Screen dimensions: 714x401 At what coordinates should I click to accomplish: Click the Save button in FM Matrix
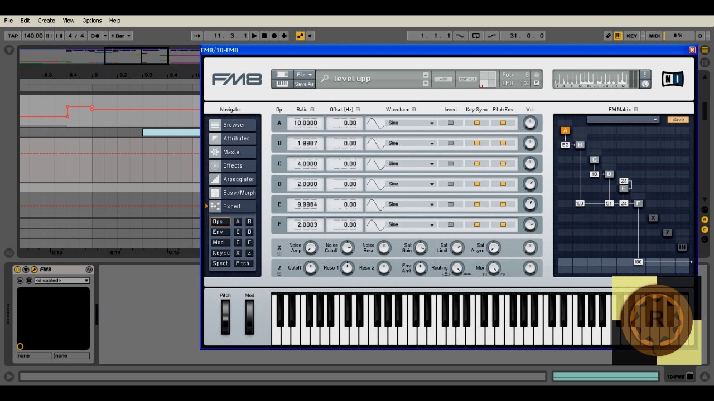678,119
